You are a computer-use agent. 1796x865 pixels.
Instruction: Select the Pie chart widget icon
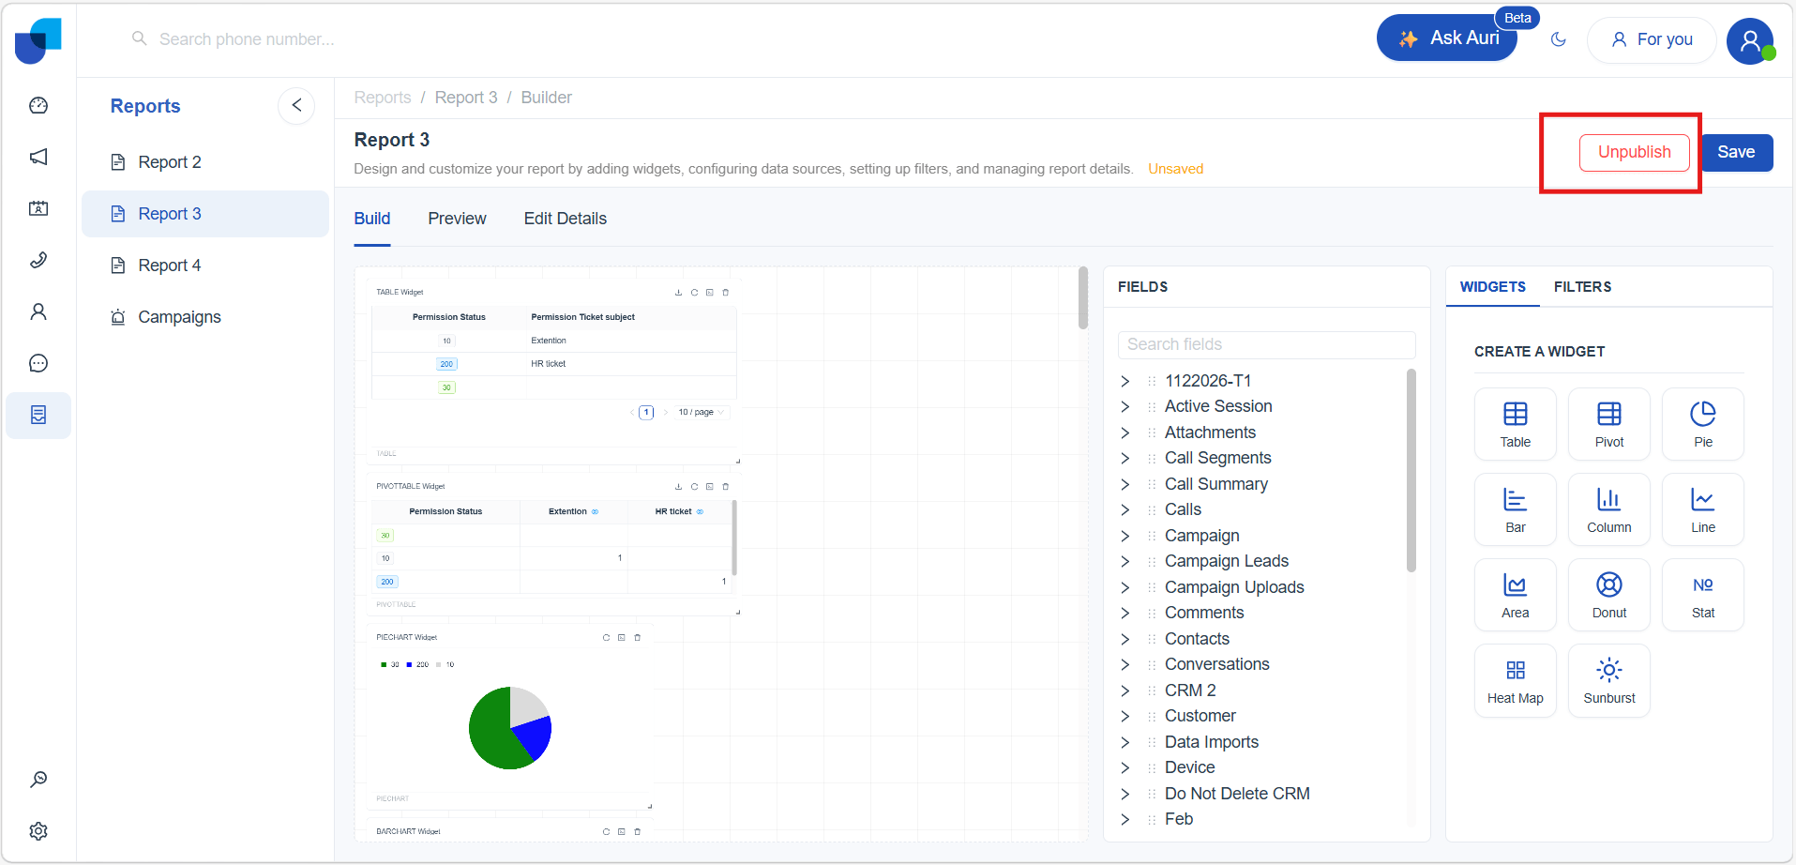(x=1702, y=423)
